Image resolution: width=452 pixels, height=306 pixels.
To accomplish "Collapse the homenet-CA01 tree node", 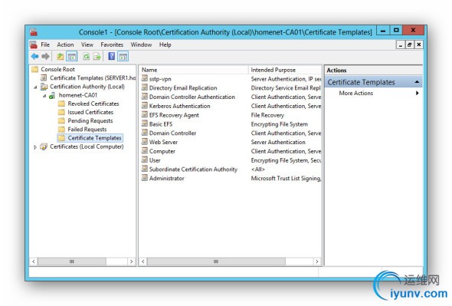I will 44,96.
